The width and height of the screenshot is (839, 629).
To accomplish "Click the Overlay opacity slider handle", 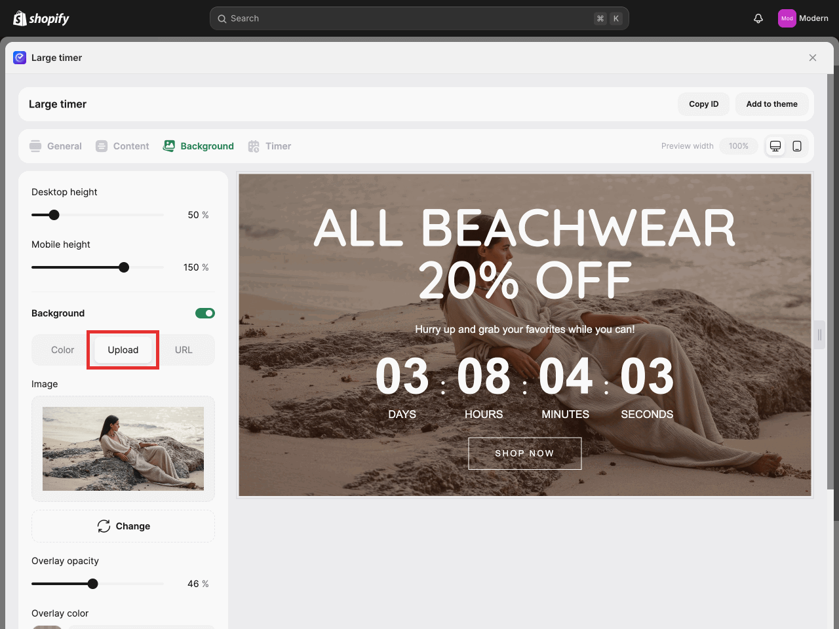I will click(x=93, y=584).
